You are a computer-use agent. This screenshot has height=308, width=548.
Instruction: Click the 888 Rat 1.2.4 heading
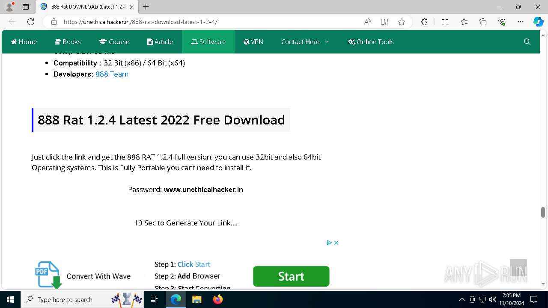tap(161, 120)
